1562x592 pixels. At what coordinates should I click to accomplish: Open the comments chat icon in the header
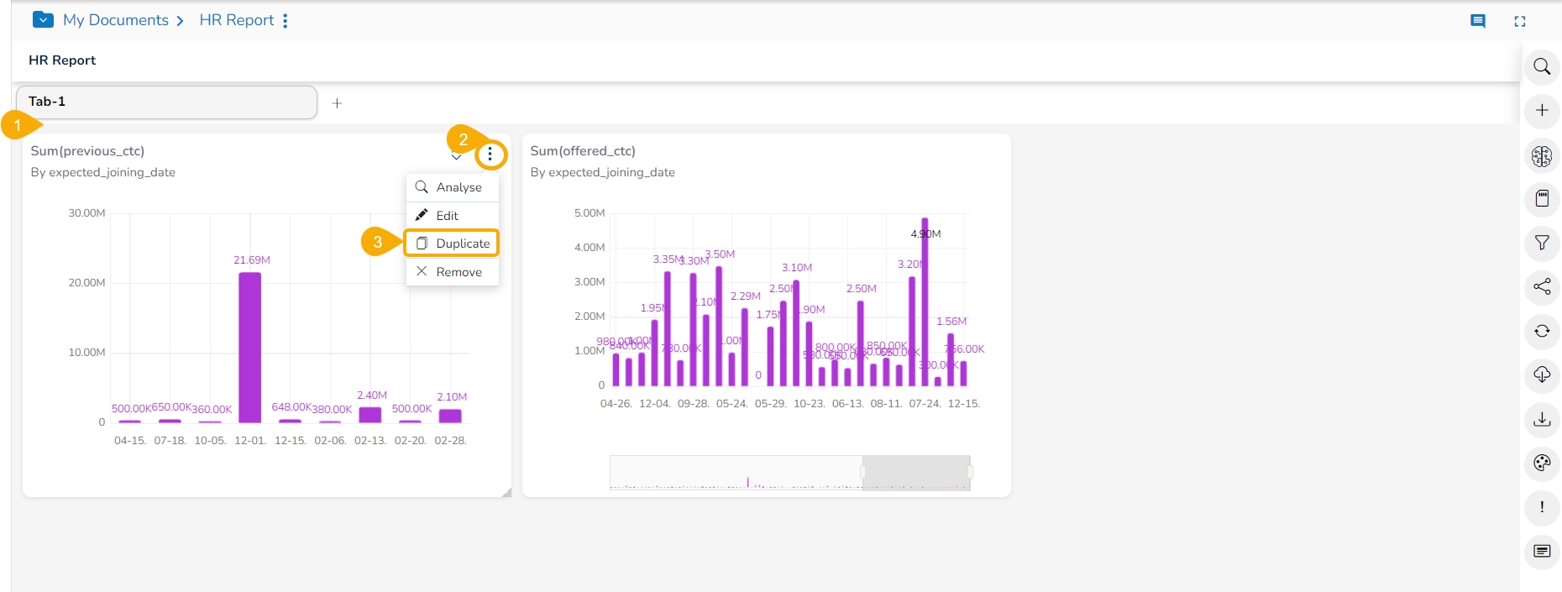[1478, 21]
